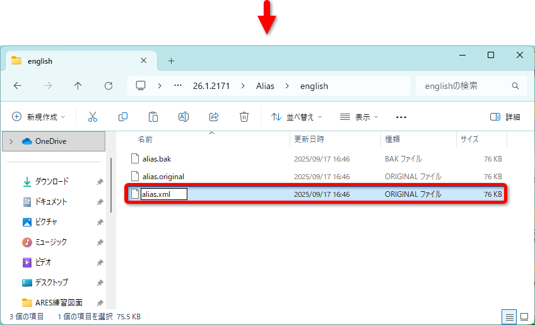
Task: Click the Copy icon in toolbar
Action: [x=123, y=117]
